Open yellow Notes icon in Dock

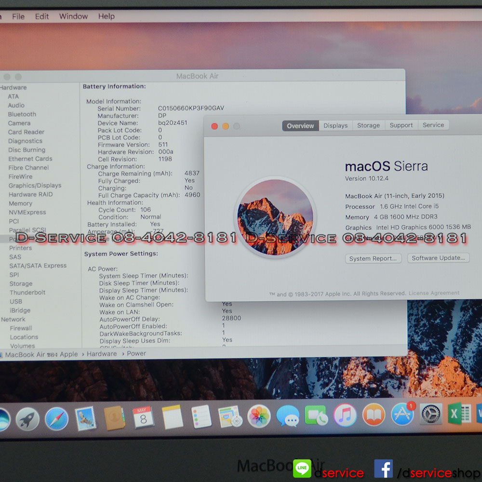coord(172,417)
